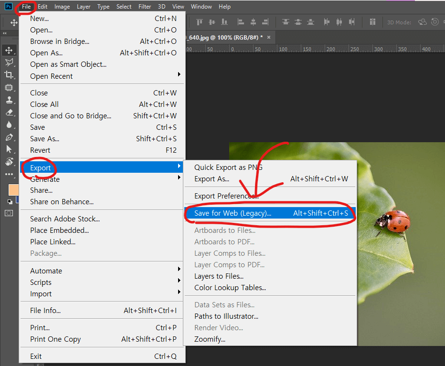This screenshot has width=445, height=366.
Task: Open the Edit menu
Action: click(42, 7)
